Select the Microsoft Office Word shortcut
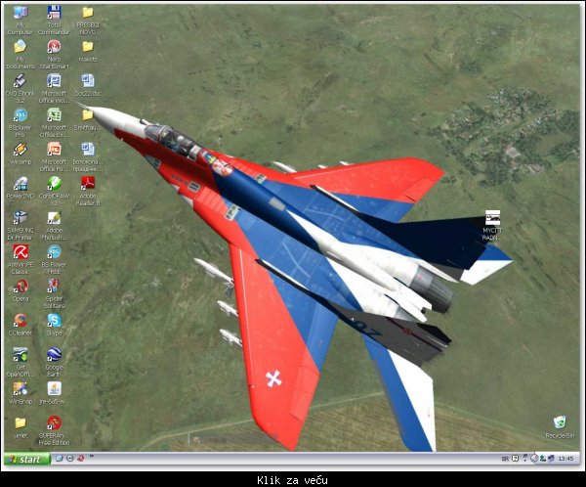Screen dimensions: 586x487 [54, 88]
